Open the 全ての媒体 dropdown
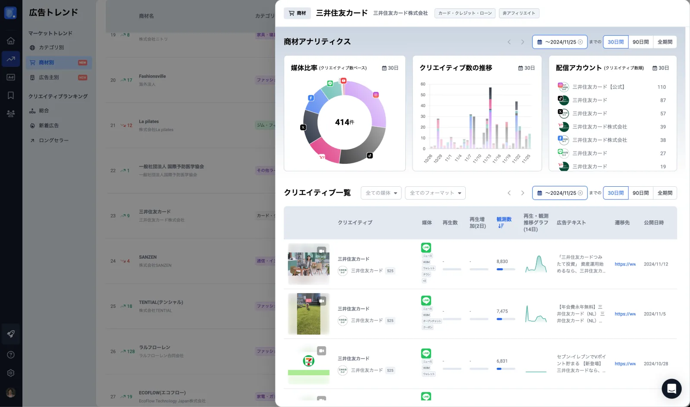This screenshot has width=690, height=407. coord(381,193)
